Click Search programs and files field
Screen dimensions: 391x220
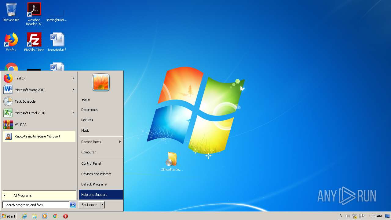(36, 205)
